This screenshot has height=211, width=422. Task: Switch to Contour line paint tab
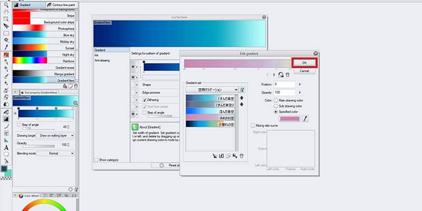(x=62, y=5)
